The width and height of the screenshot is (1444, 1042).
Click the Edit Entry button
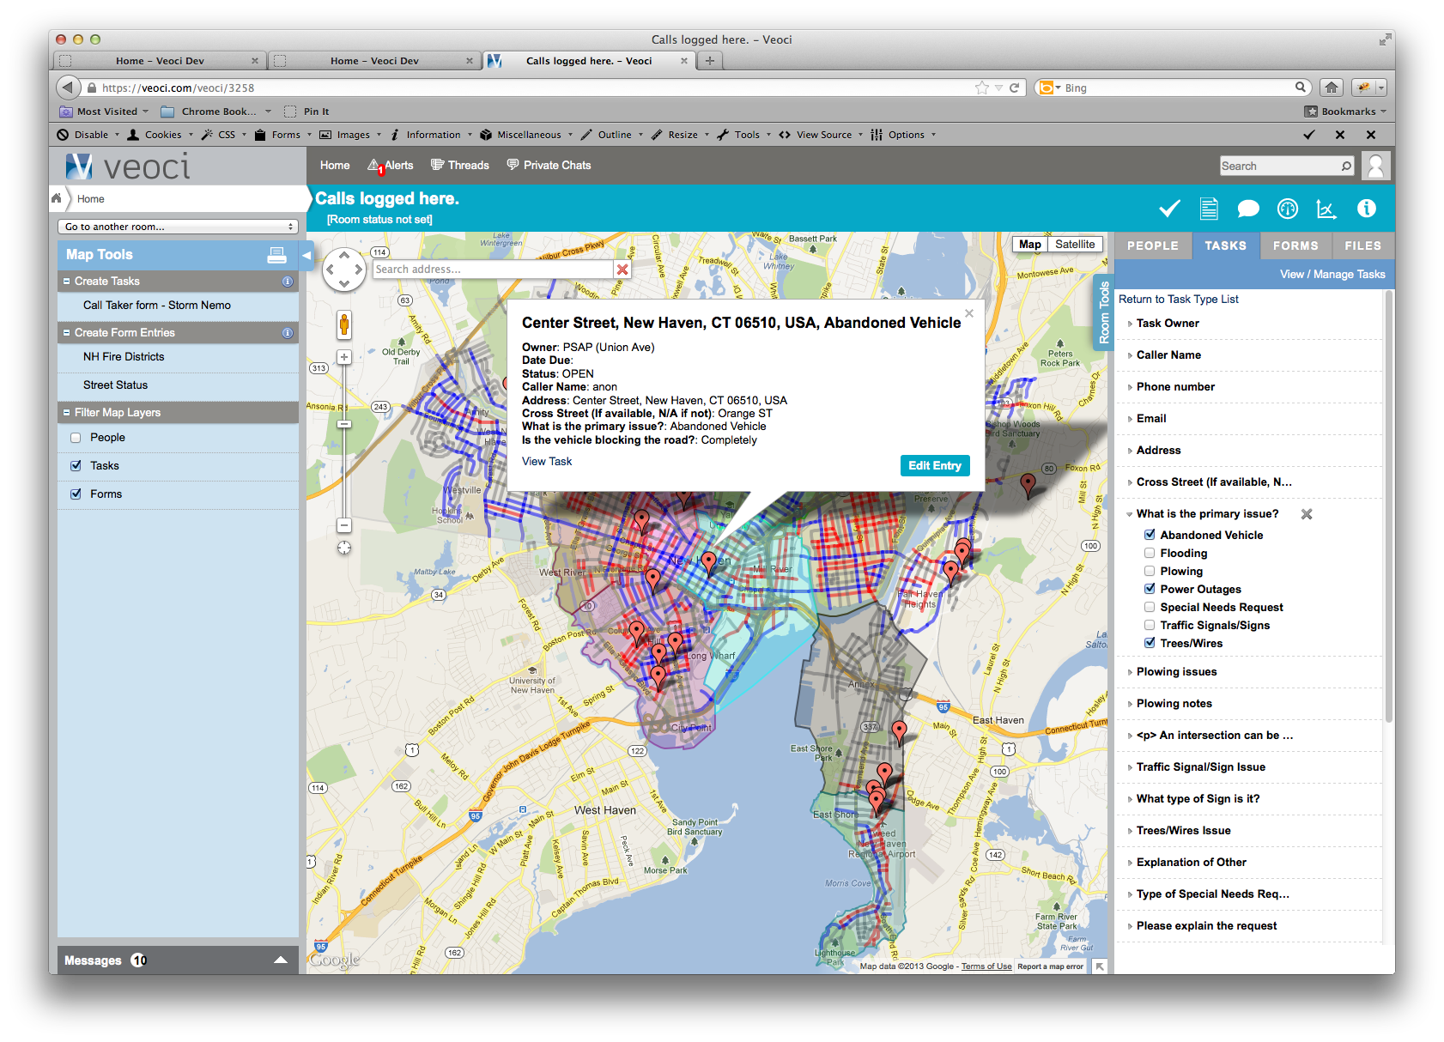click(934, 465)
